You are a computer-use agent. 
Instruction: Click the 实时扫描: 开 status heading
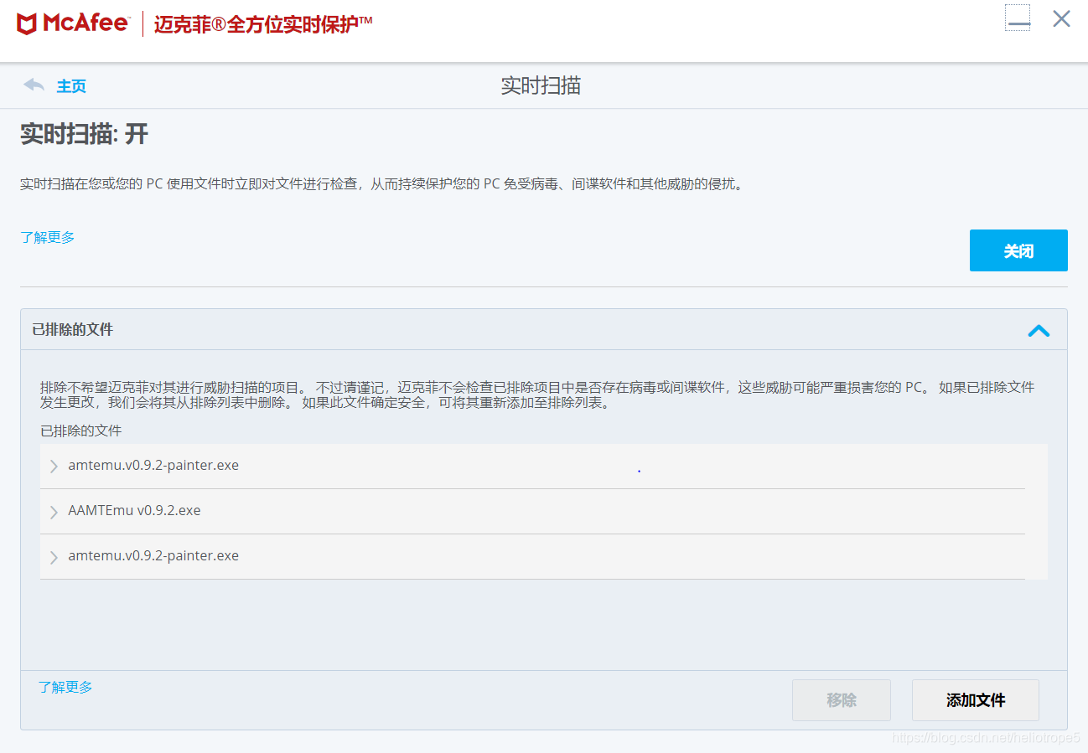(85, 134)
